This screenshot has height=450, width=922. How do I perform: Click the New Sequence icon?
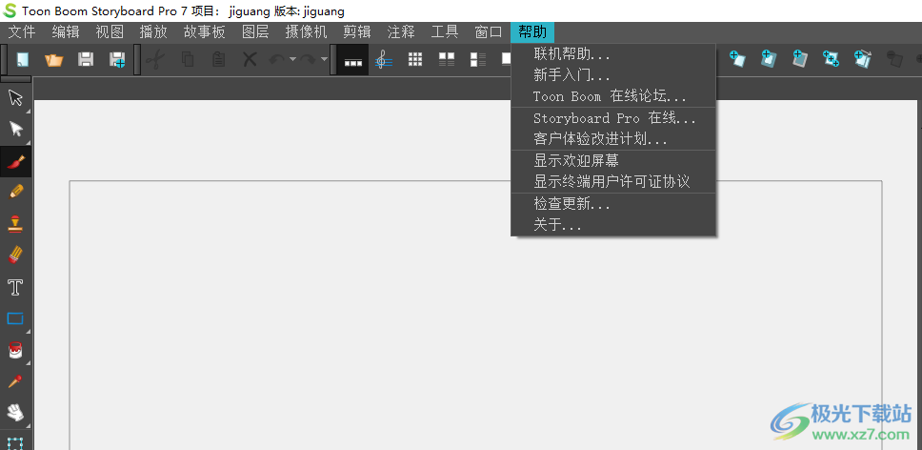click(x=800, y=59)
